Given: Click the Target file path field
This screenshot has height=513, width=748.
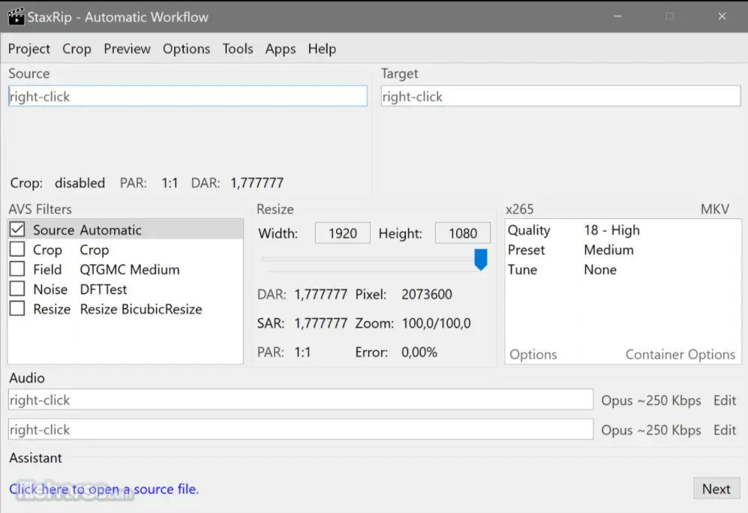Looking at the screenshot, I should point(560,96).
